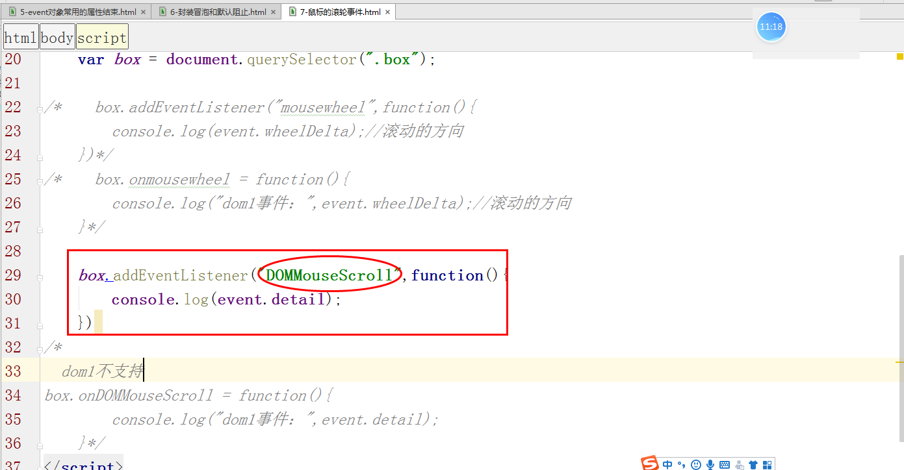Image resolution: width=904 pixels, height=470 pixels.
Task: Toggle handwriting assistant icon in Sogou bar
Action: 739,464
